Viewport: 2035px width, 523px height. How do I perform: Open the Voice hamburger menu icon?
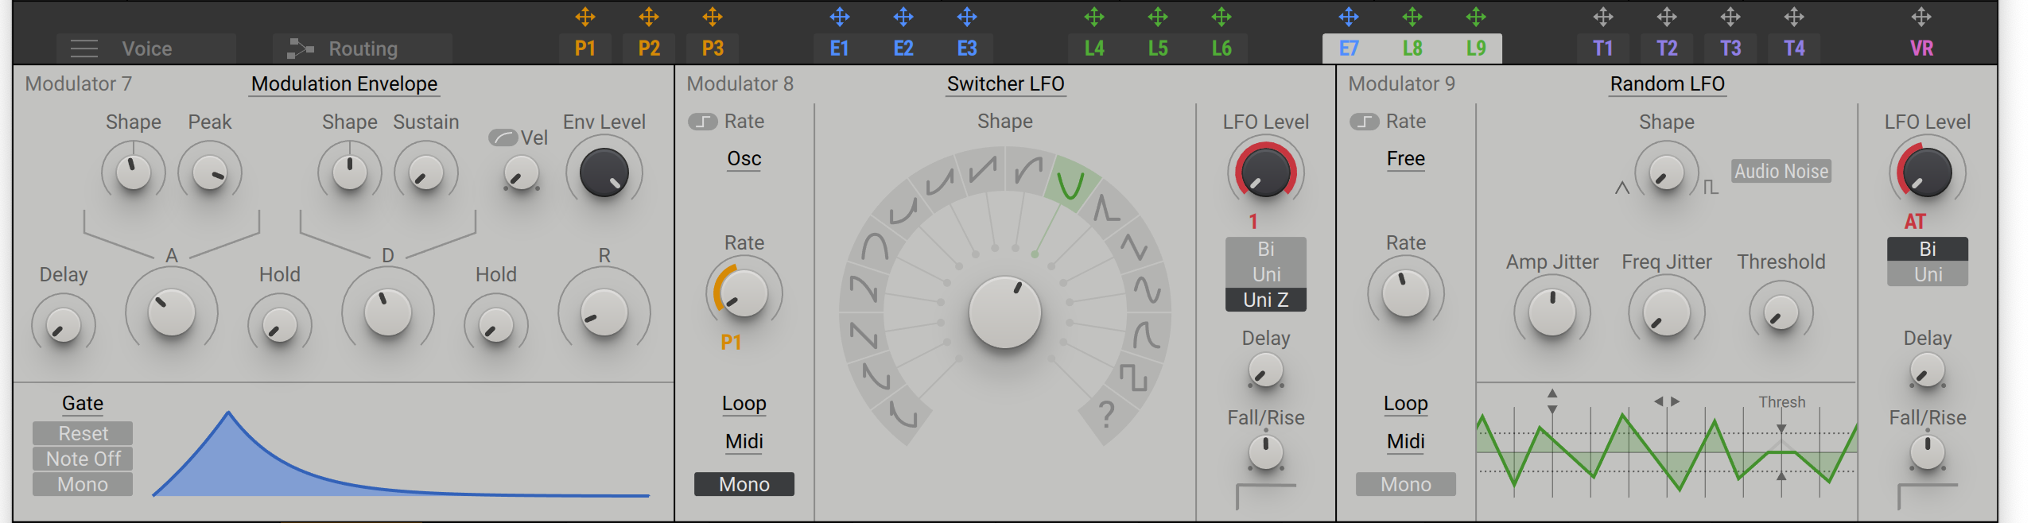point(84,48)
